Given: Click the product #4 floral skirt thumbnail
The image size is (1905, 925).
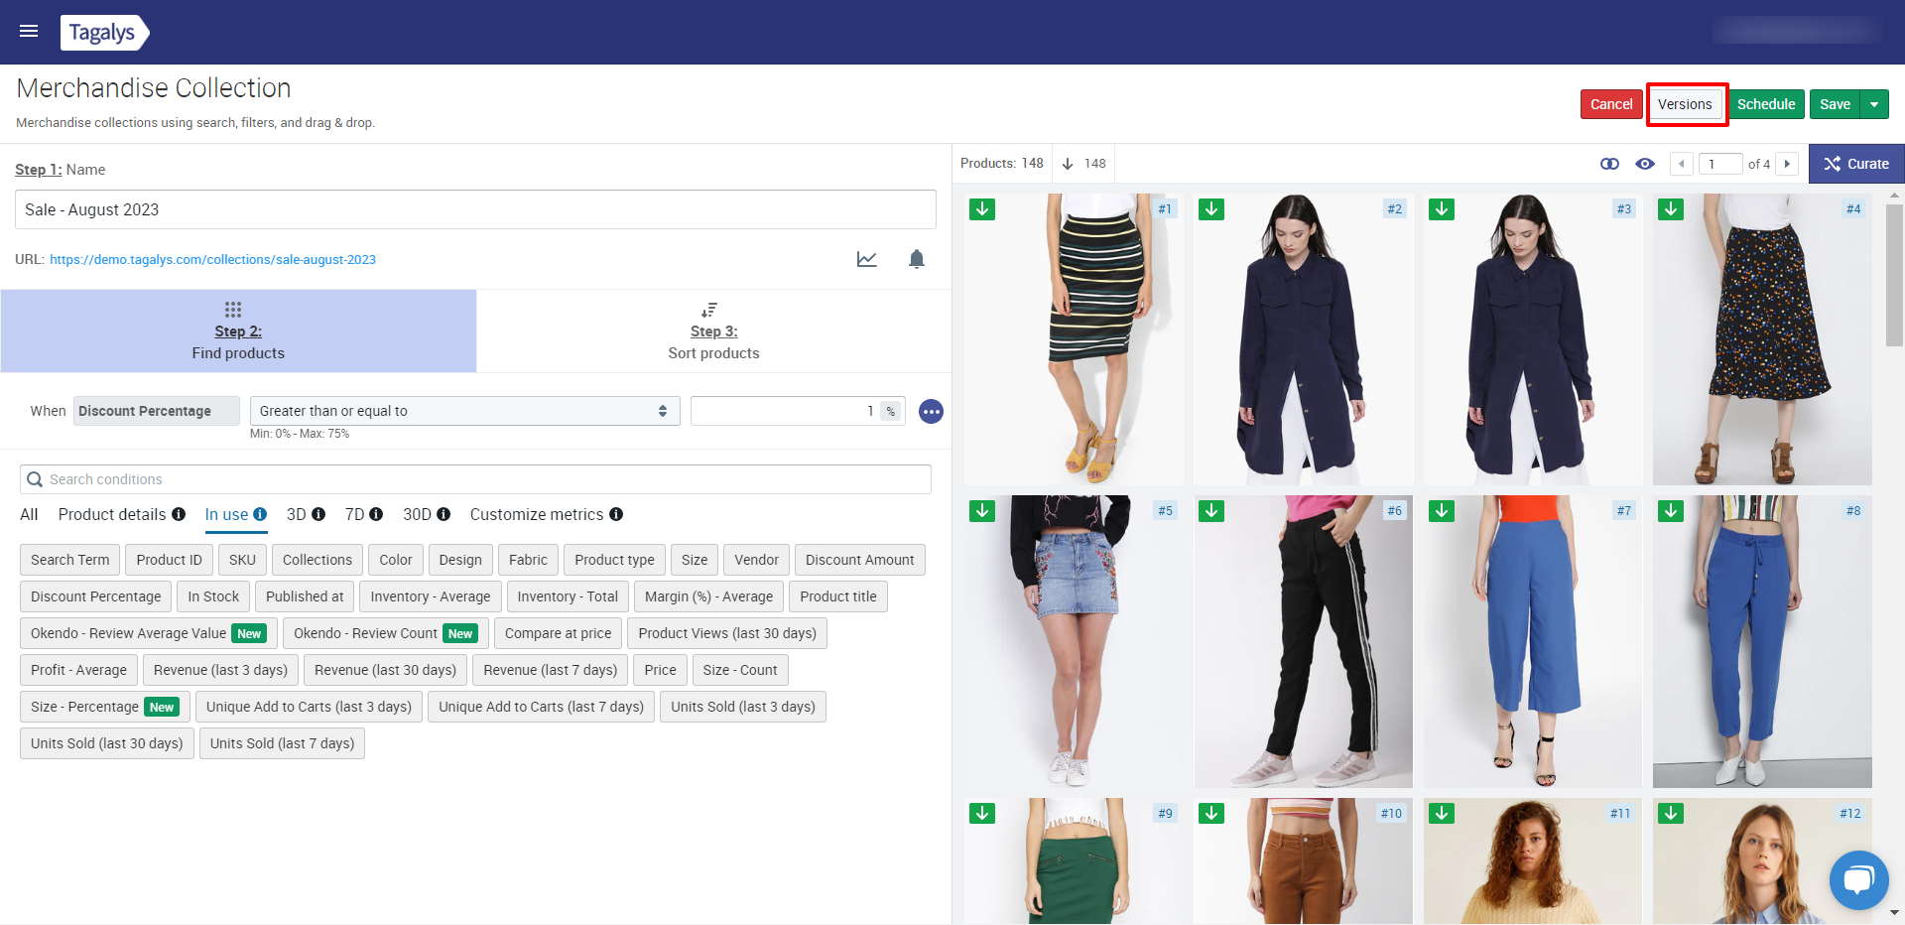Looking at the screenshot, I should (1762, 339).
